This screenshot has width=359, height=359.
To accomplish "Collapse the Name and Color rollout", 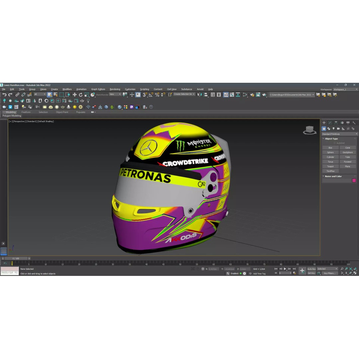I will click(333, 176).
